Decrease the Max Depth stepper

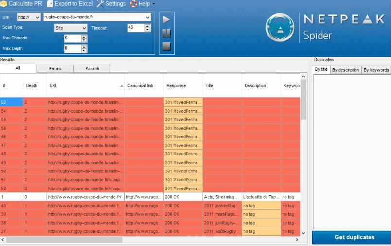pyautogui.click(x=84, y=51)
